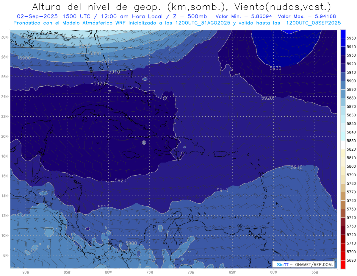357x276 pixels.
Task: Click the 20N latitude label
Action: (4, 136)
